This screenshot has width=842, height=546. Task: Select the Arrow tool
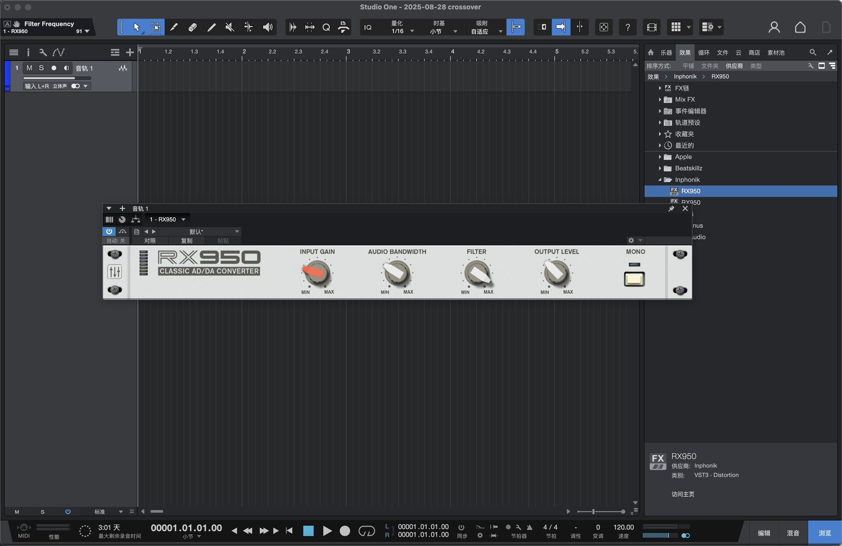point(136,27)
